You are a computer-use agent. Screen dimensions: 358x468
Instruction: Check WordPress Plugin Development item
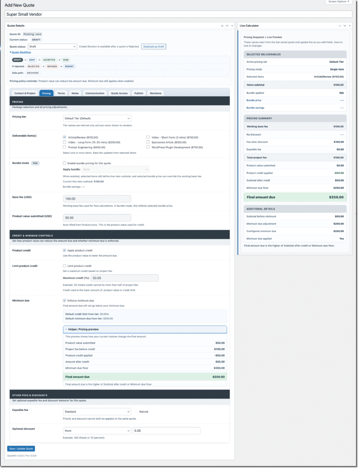point(148,147)
